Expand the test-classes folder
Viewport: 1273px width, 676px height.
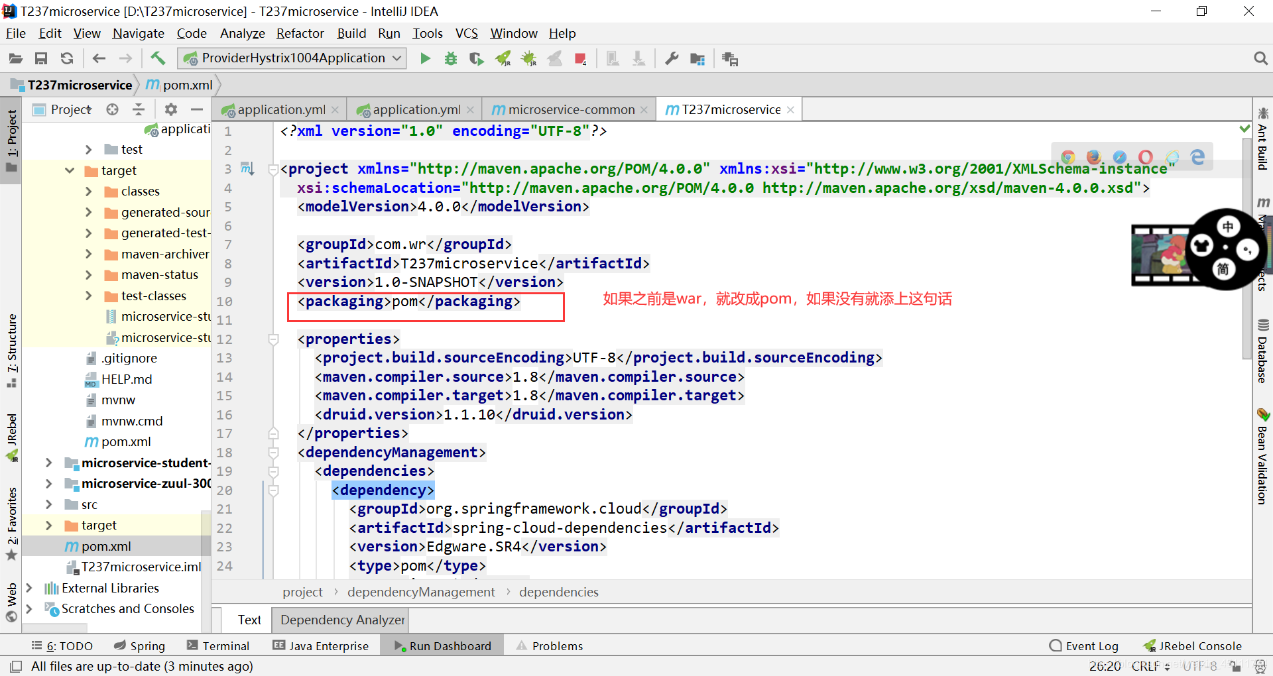click(89, 296)
